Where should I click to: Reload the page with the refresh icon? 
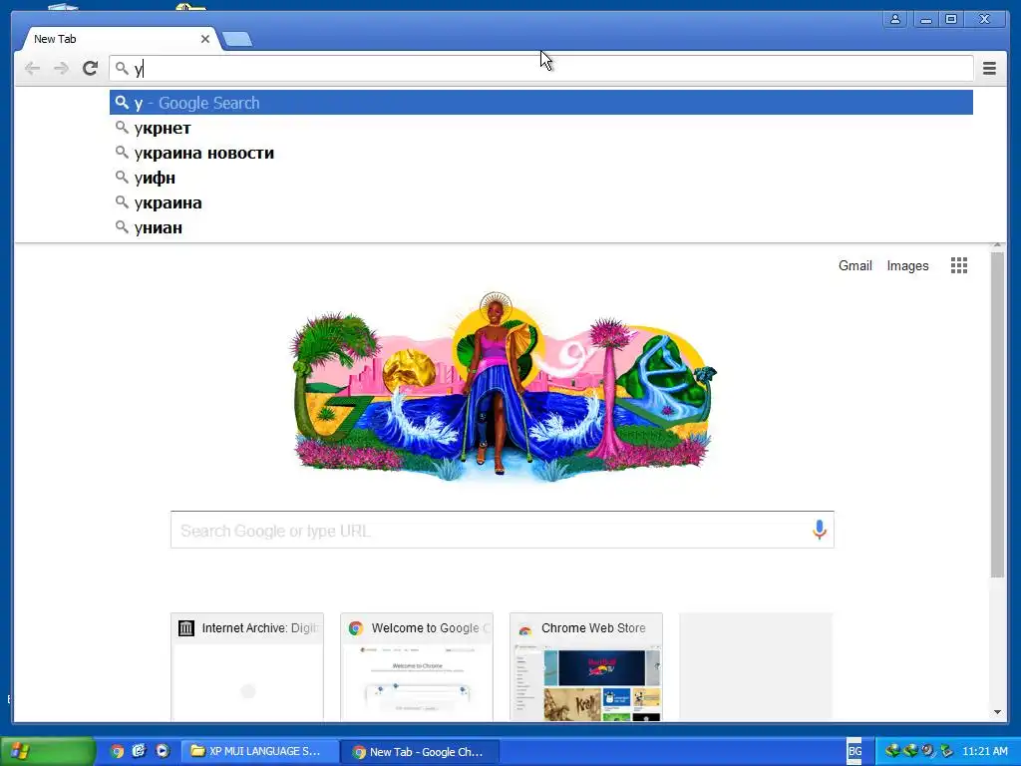[x=90, y=69]
